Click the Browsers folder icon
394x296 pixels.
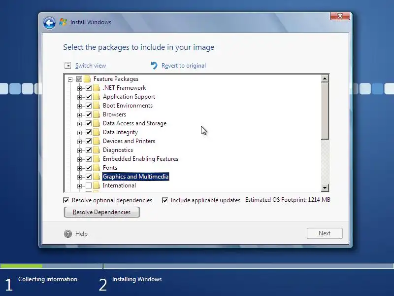(97, 114)
